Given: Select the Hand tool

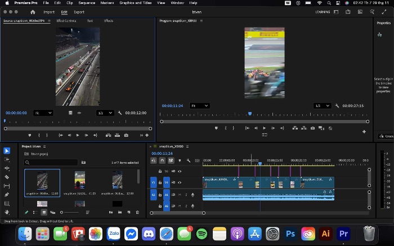Looking at the screenshot, I should 7,212.
